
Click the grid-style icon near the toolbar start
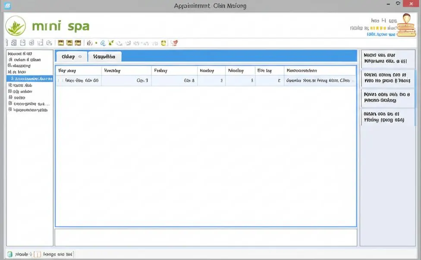[14, 43]
